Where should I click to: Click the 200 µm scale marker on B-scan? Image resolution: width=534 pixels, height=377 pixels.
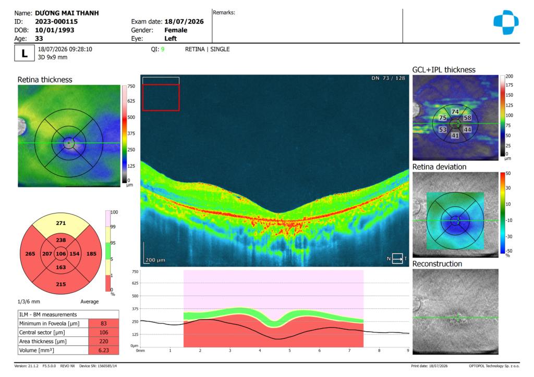155,260
